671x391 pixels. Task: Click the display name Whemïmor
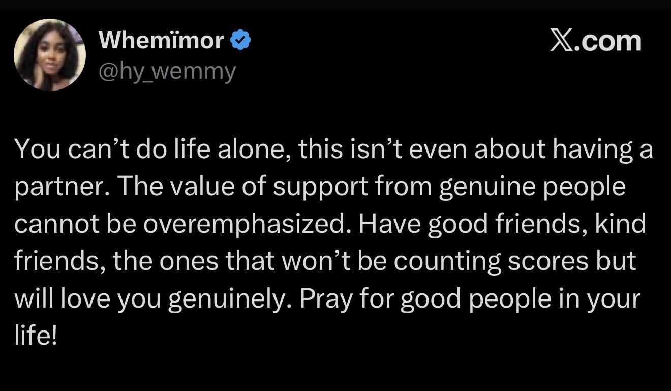click(161, 40)
